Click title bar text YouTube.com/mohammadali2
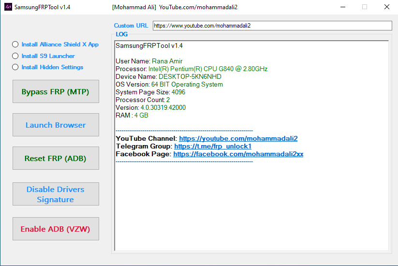The height and width of the screenshot is (266, 398). pos(198,7)
